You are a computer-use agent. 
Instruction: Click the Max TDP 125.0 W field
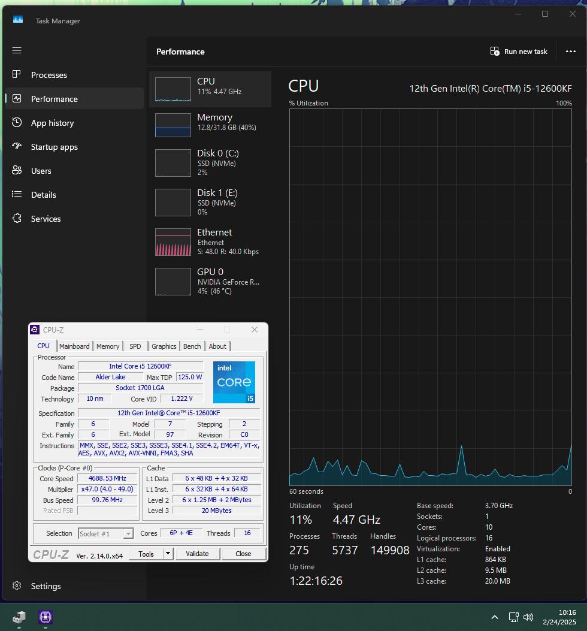tap(190, 377)
